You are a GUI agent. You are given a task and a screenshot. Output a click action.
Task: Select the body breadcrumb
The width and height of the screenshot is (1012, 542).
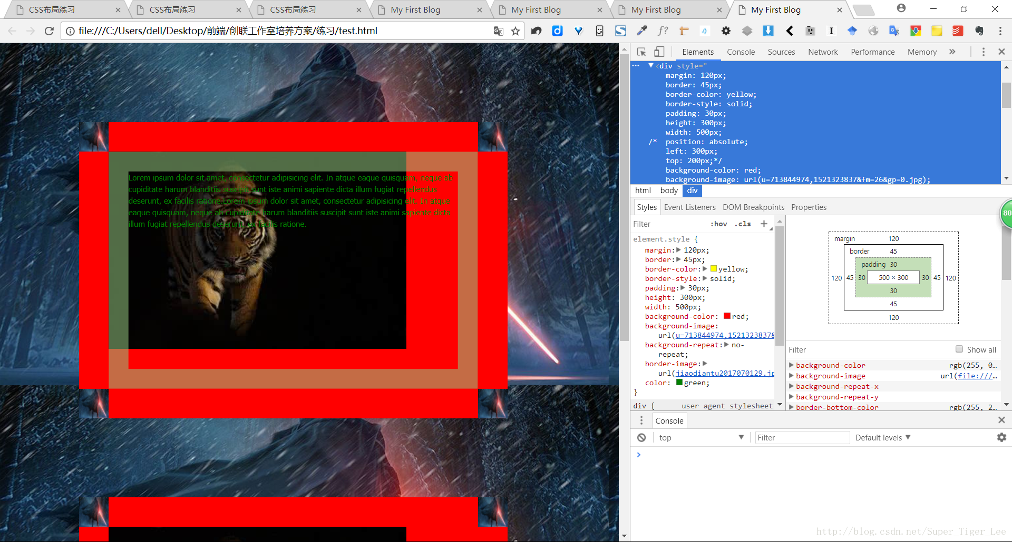(668, 190)
